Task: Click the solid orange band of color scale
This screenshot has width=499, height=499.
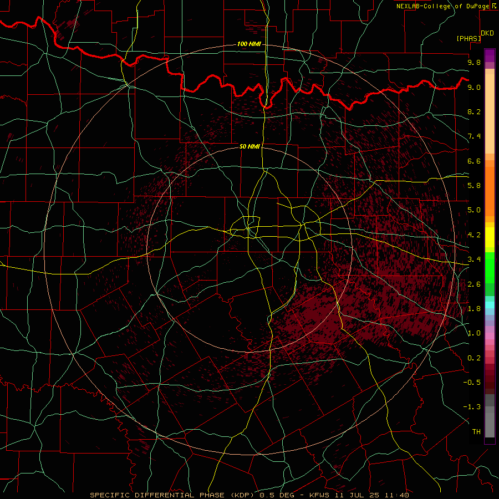Action: tap(490, 191)
